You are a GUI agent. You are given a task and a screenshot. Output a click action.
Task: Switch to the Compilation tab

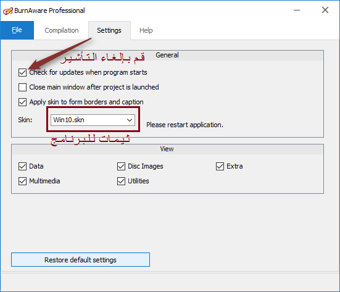tap(62, 30)
